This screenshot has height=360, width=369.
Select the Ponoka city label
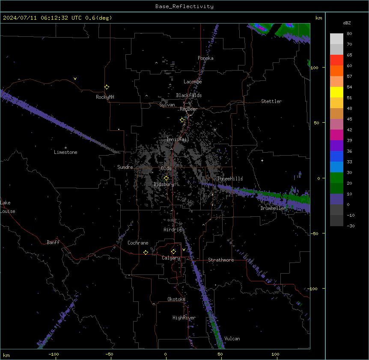pos(205,58)
